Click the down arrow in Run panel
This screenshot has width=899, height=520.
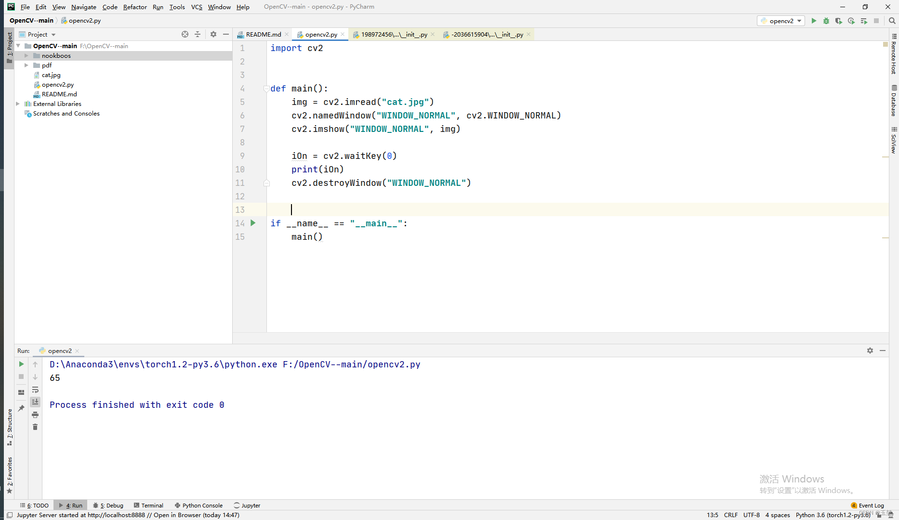click(x=35, y=377)
